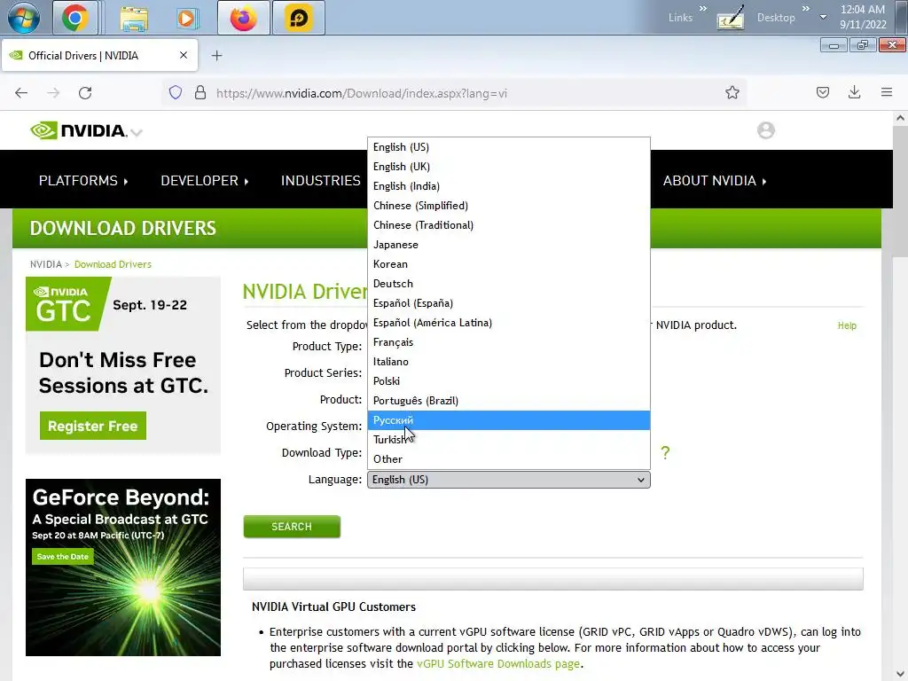Click the taskbar clock showing 12:04 AM
908x681 pixels.
[x=863, y=17]
